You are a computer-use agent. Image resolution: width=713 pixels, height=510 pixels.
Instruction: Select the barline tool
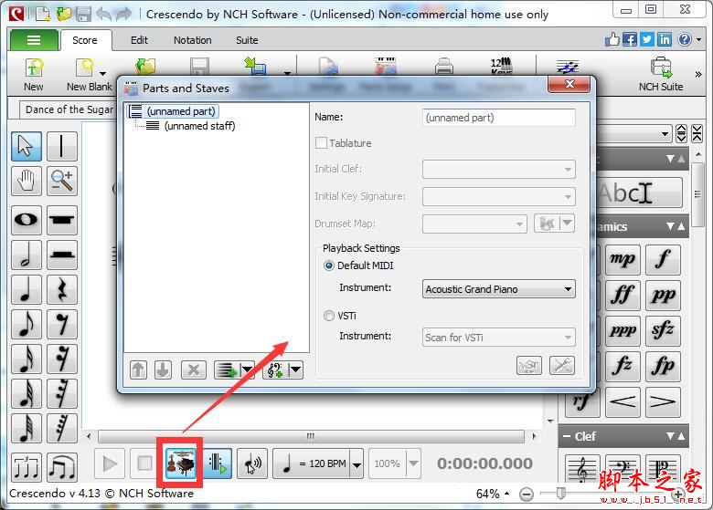tap(62, 147)
